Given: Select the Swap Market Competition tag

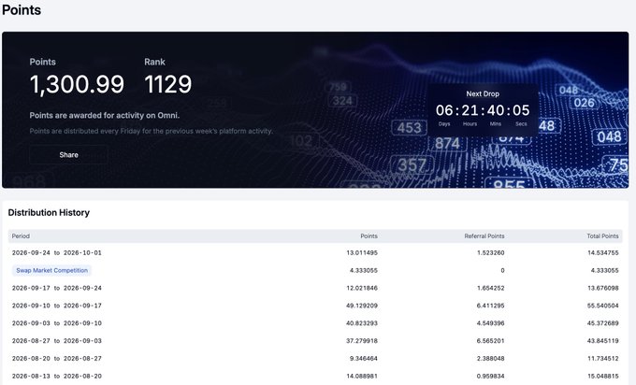Looking at the screenshot, I should 52,270.
